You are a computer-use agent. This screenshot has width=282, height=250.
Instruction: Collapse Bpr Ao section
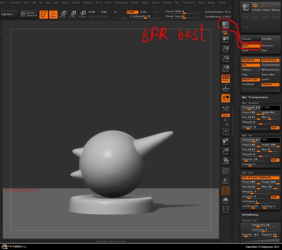247,135
